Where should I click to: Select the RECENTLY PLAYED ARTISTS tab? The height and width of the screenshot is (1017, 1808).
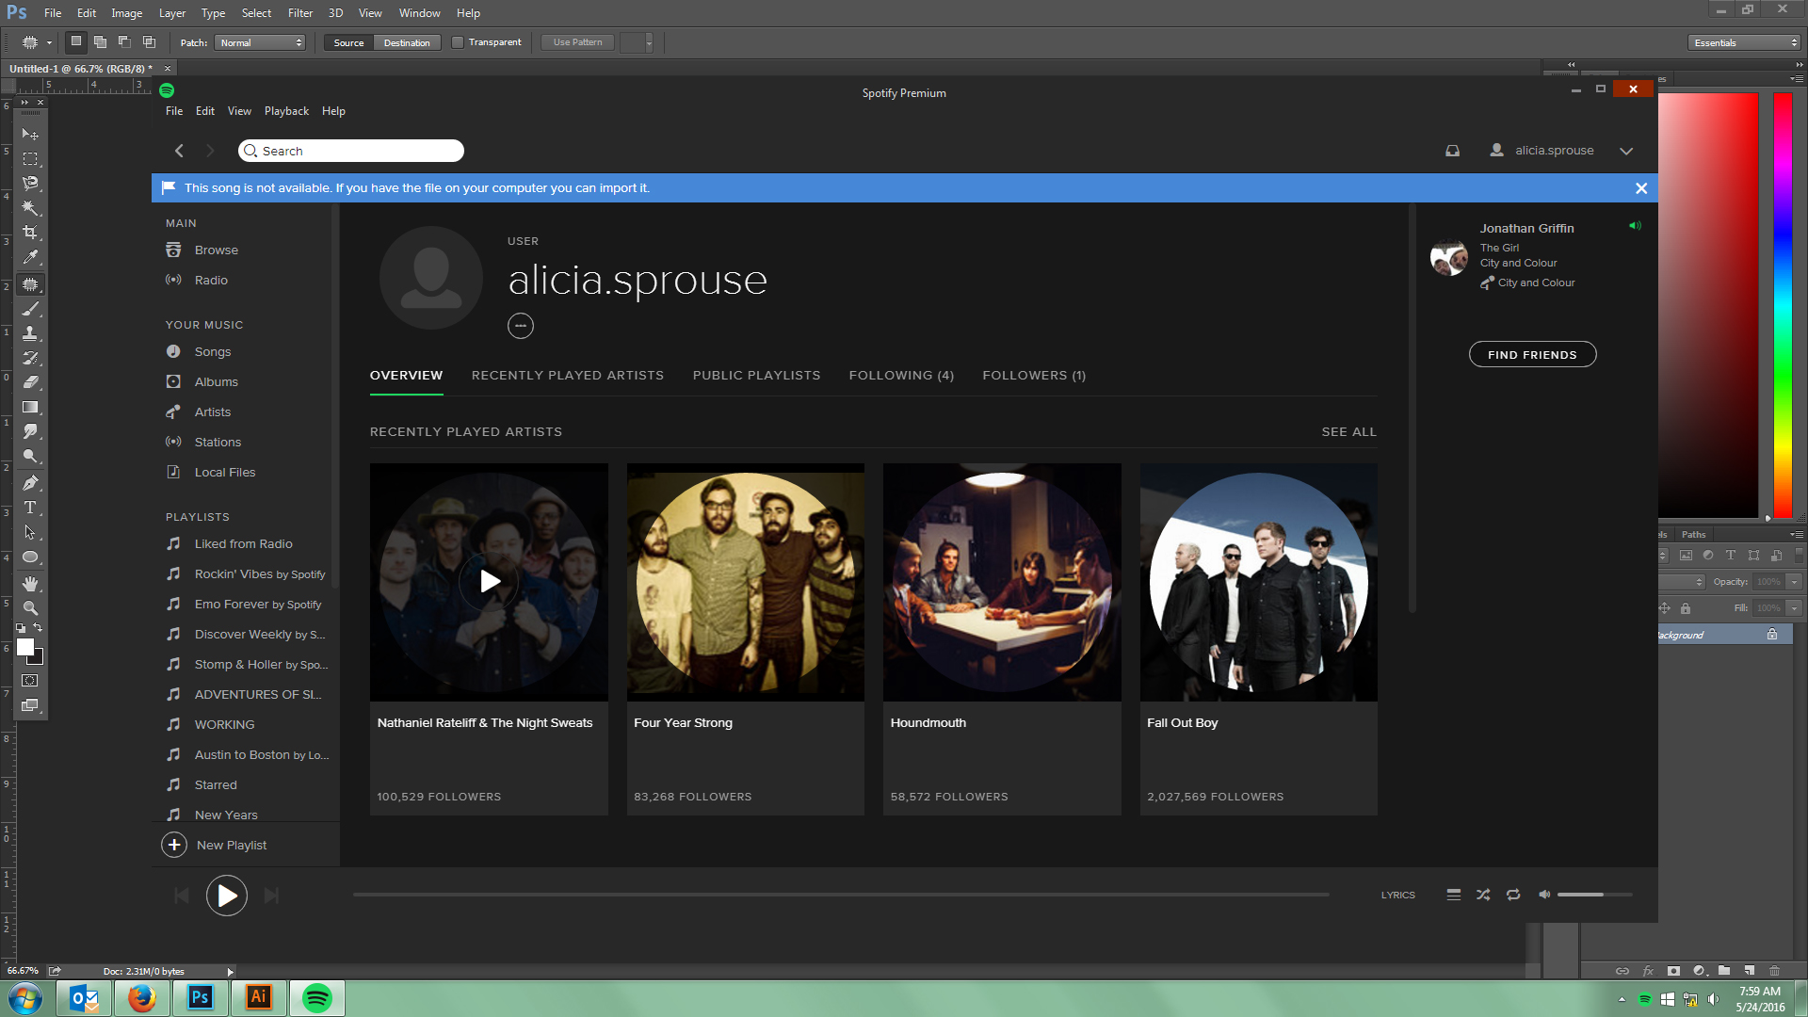pyautogui.click(x=568, y=375)
